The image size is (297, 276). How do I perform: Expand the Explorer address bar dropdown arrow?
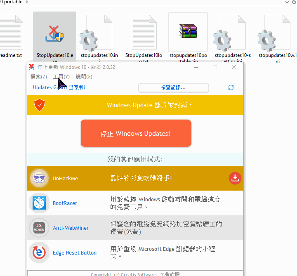pyautogui.click(x=287, y=2)
